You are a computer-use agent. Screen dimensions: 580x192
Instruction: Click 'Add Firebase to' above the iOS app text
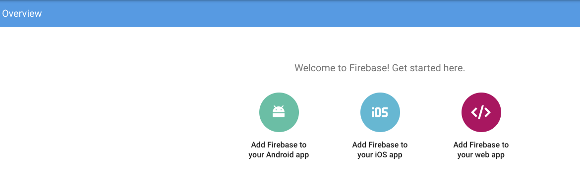click(x=380, y=144)
